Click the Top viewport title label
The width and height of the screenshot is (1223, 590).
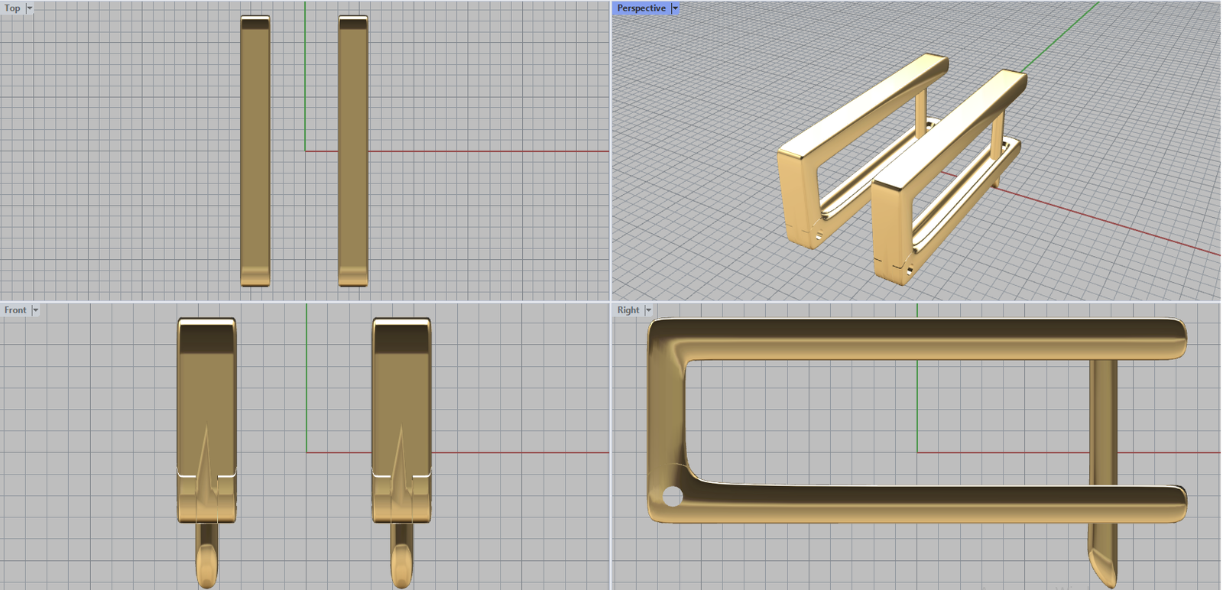(x=12, y=8)
